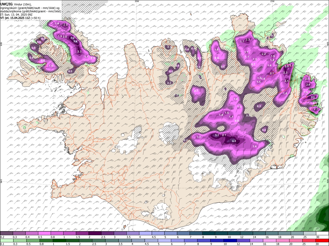Click the pink rain swatch between 16 and 18
The image size is (329, 246).
[x=270, y=240]
